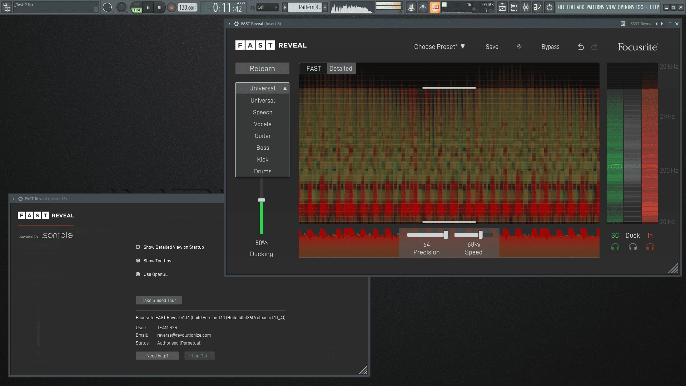
Task: Click the Relearn button
Action: 262,69
